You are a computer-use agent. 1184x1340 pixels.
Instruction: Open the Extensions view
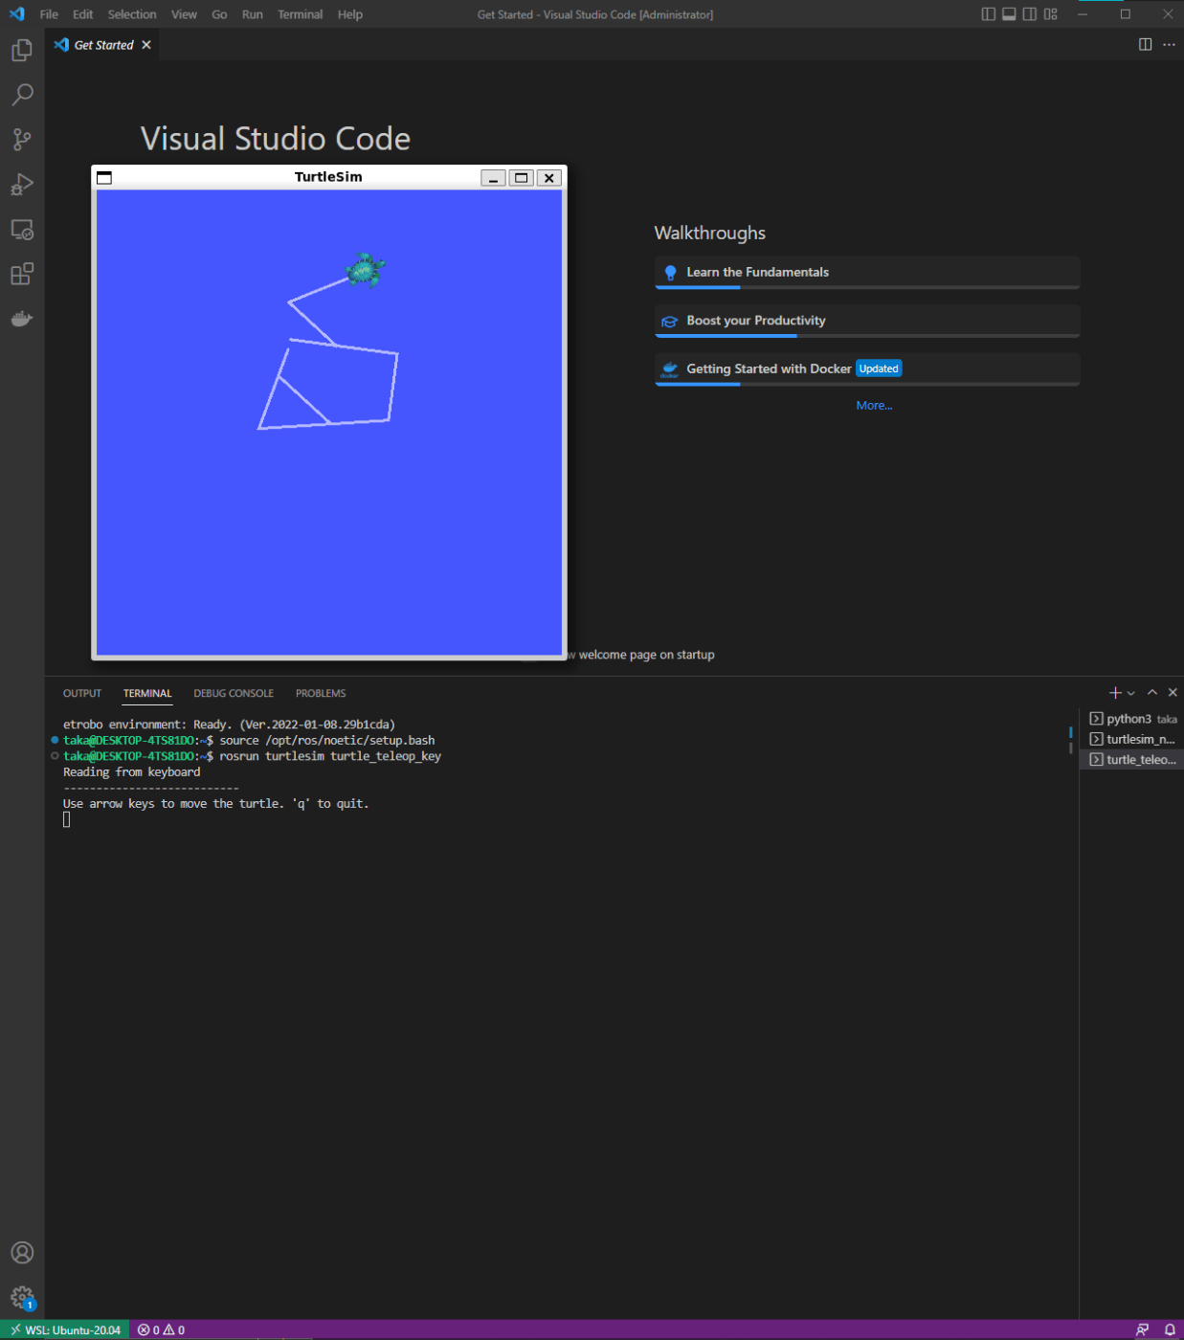[x=22, y=275]
